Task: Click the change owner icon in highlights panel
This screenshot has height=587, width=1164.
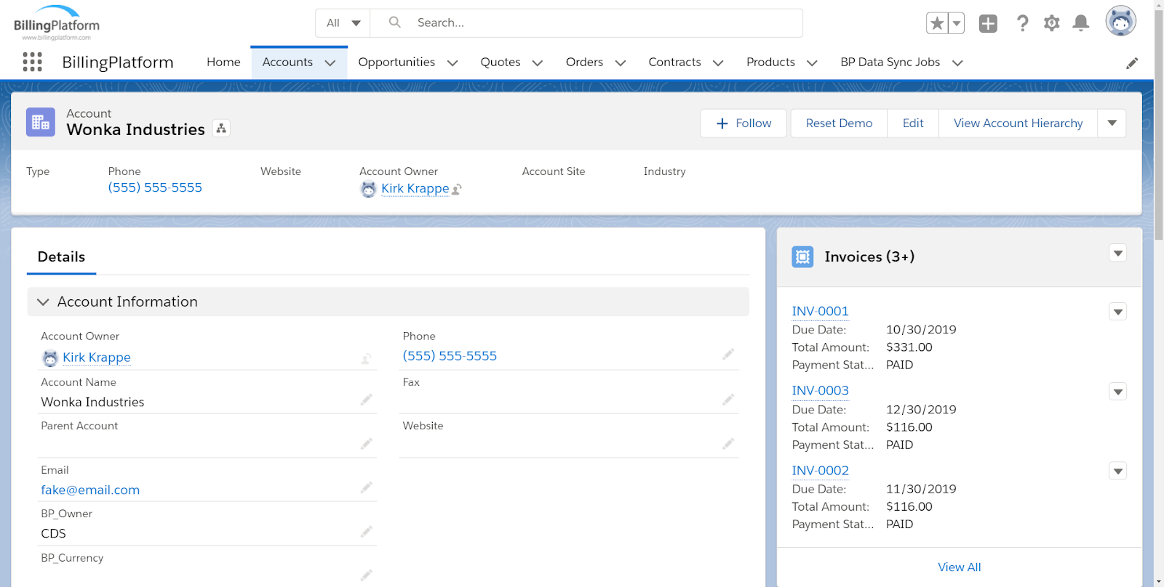Action: tap(457, 189)
